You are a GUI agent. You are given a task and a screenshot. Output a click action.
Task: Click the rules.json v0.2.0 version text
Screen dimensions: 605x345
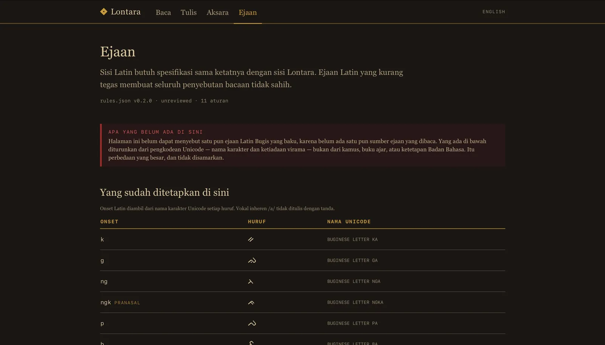coord(126,101)
